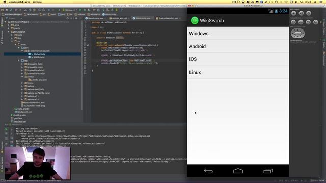Select activity_wiki.xml under layout folder
Screen dimensions: 326x183
tap(37, 80)
